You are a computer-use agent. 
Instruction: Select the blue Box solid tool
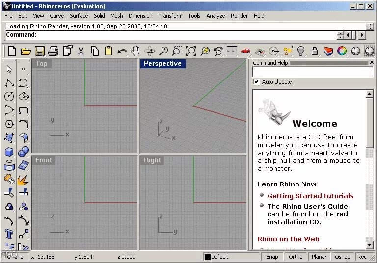coord(9,152)
